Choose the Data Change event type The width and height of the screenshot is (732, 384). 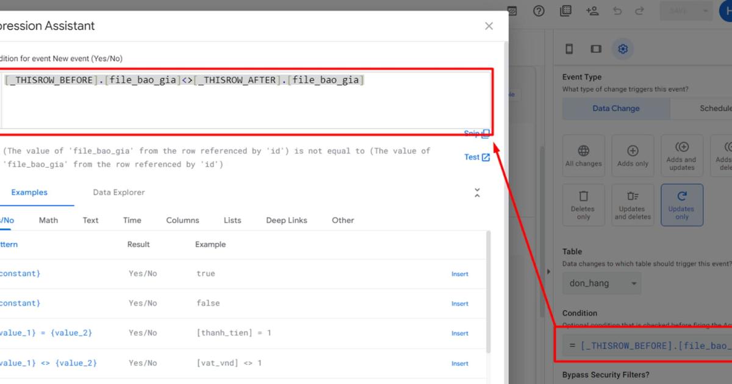coord(616,108)
